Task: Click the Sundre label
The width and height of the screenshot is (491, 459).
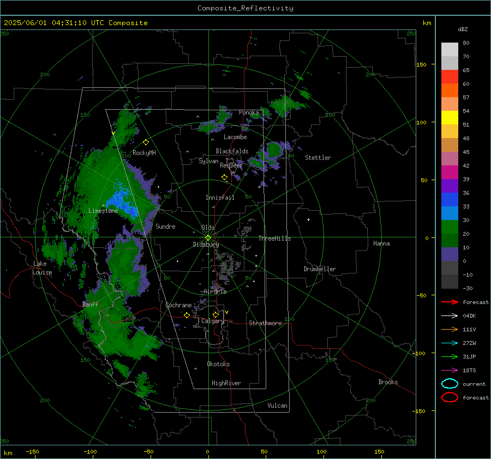Action: click(x=165, y=226)
